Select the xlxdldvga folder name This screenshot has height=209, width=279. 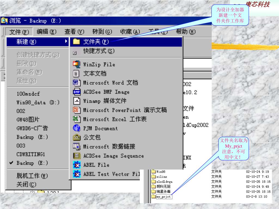pyautogui.click(x=164, y=182)
